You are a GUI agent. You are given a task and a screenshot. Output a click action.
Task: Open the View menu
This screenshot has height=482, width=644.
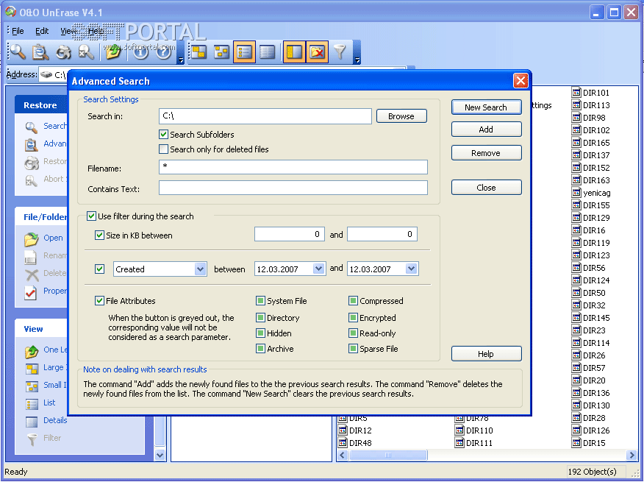tap(68, 31)
